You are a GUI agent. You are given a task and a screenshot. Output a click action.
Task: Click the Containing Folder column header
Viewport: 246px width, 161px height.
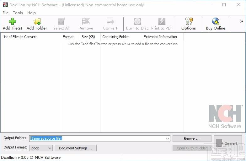121,37
